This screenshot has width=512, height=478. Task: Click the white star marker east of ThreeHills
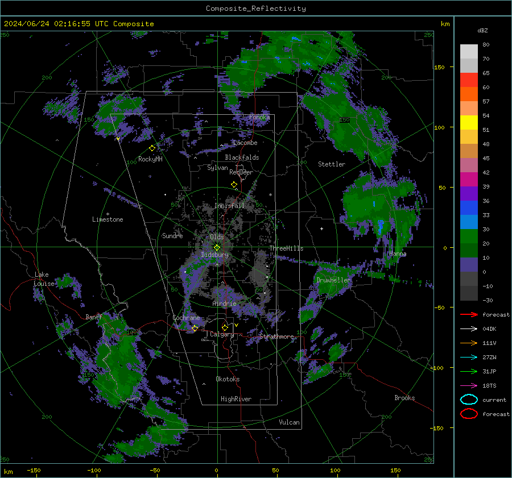click(321, 228)
